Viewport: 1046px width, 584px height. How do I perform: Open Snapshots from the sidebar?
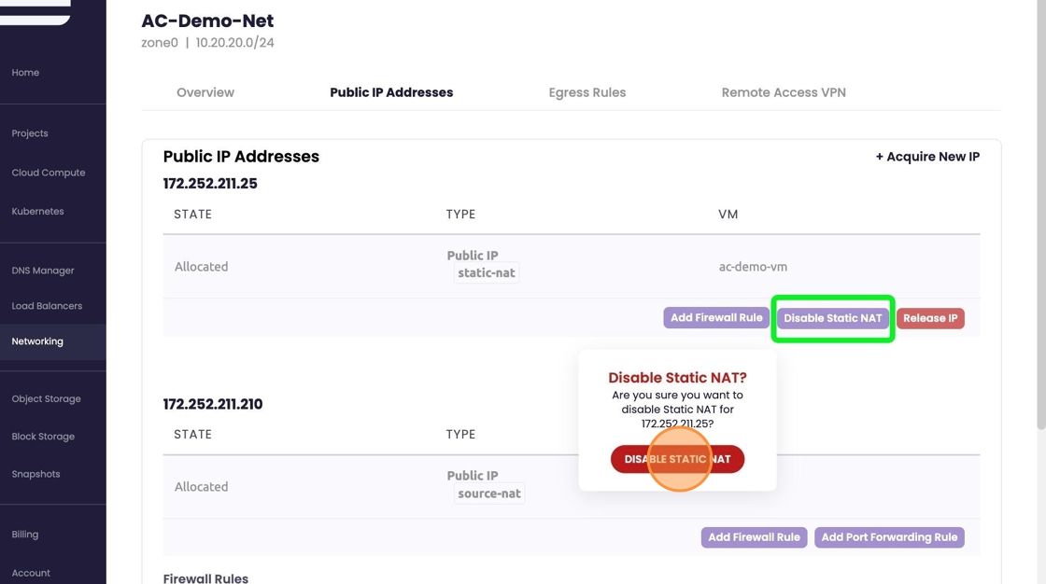click(35, 474)
